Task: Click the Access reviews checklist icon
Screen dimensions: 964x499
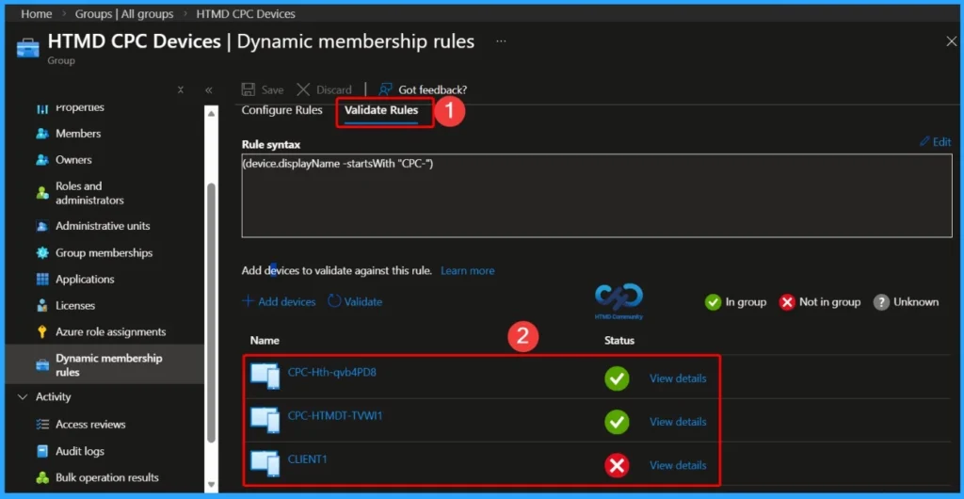Action: (42, 424)
